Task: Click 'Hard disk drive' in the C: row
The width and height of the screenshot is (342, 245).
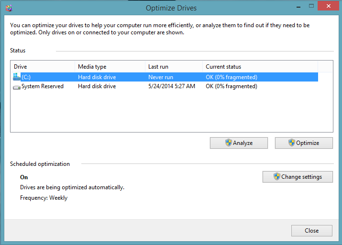Action: 97,77
